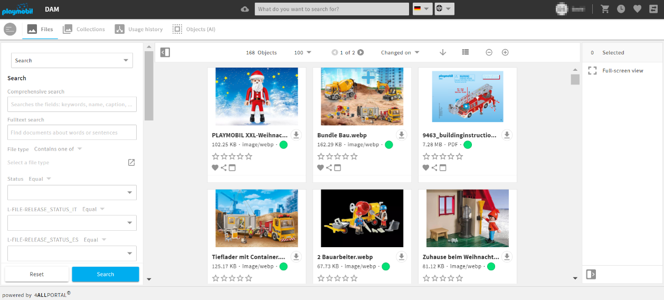Image resolution: width=664 pixels, height=300 pixels.
Task: Rate Bundle Bau.webp five stars
Action: click(x=354, y=156)
